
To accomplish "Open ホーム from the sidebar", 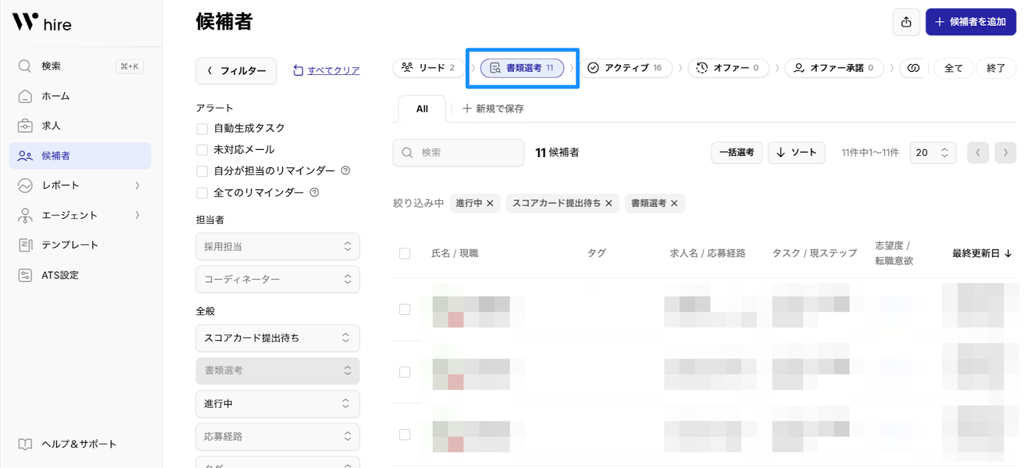I will point(56,96).
